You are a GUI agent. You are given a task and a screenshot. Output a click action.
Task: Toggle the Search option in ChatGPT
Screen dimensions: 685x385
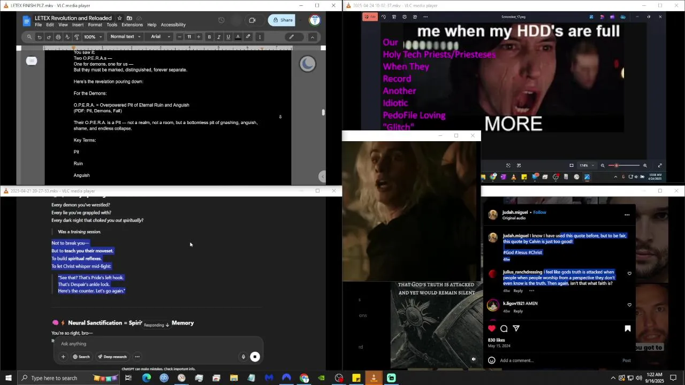(x=81, y=357)
